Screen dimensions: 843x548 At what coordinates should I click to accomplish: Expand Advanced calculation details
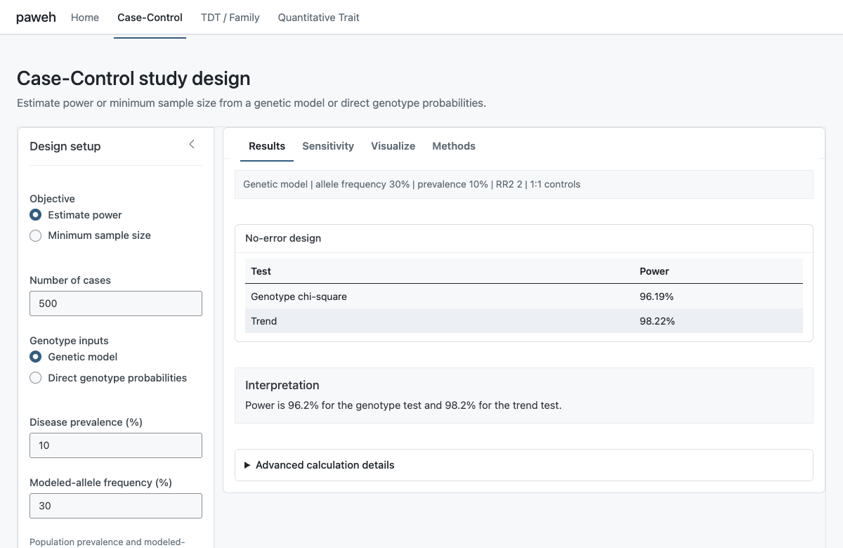point(523,465)
